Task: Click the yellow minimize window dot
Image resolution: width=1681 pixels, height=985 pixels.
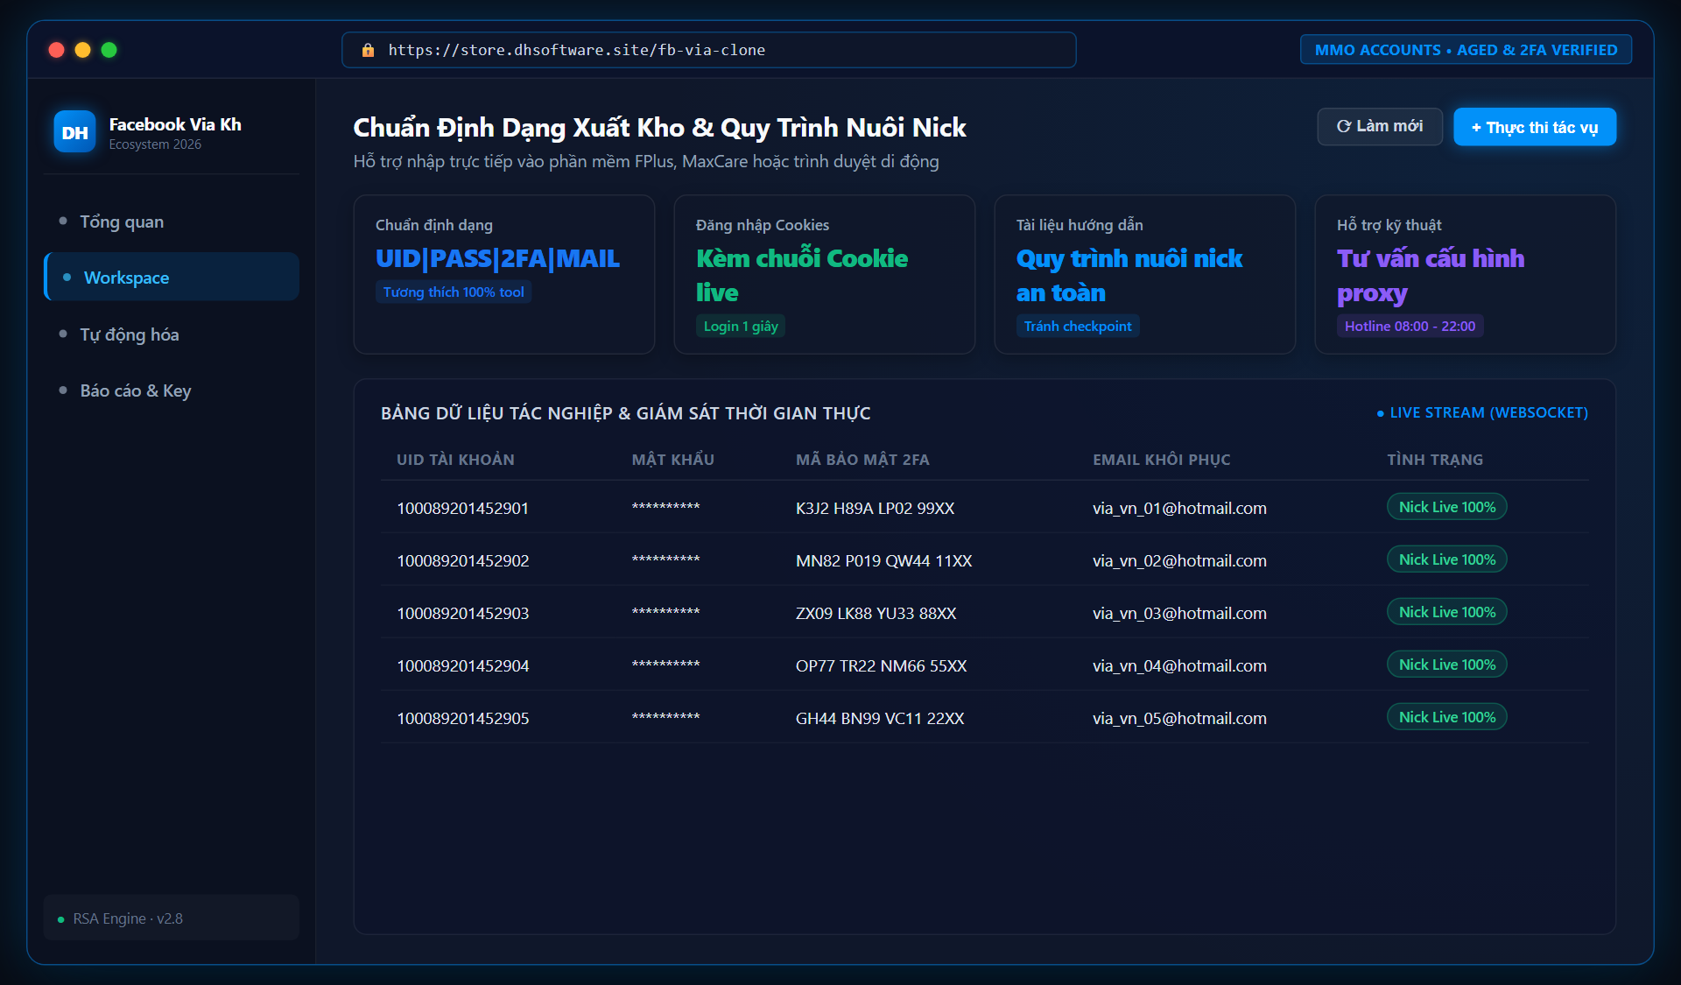Action: (x=83, y=50)
